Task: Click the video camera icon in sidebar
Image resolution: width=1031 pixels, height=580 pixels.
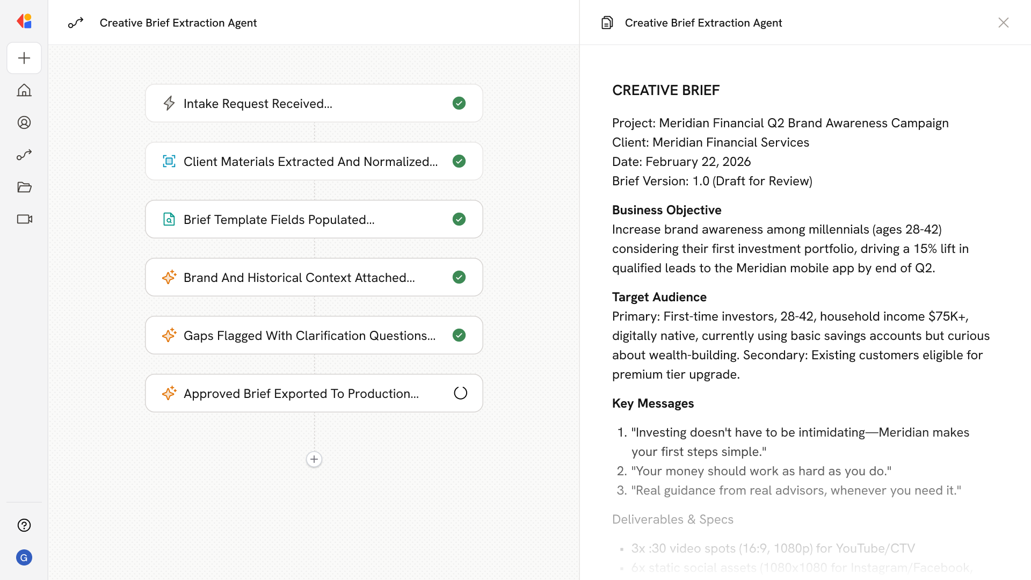Action: point(24,219)
